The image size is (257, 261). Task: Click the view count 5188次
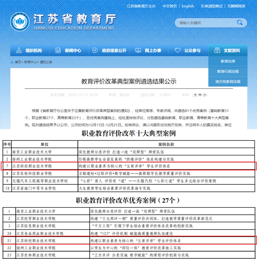pyautogui.click(x=165, y=95)
